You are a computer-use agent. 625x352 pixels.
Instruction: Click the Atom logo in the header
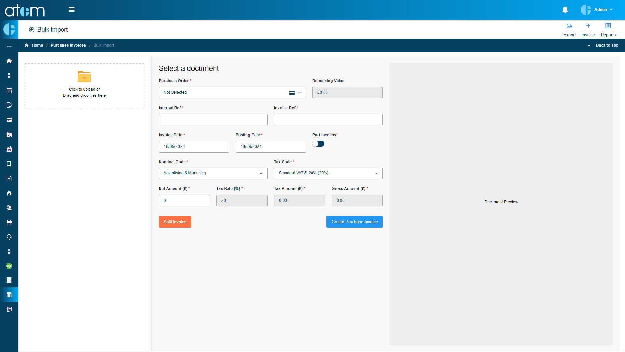(25, 10)
